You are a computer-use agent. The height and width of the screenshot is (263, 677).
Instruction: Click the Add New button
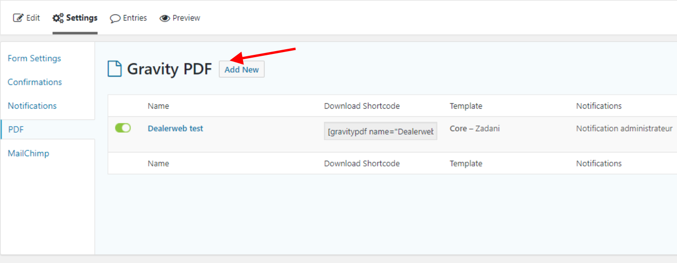pyautogui.click(x=242, y=69)
